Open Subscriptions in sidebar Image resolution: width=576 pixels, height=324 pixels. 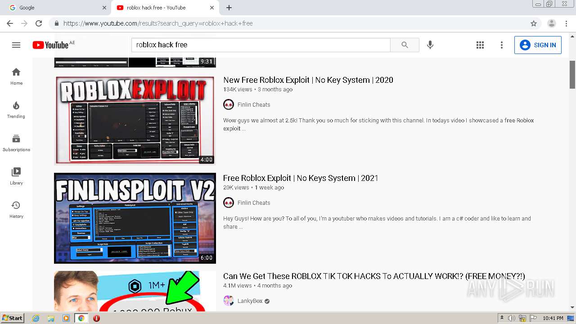coord(16,143)
